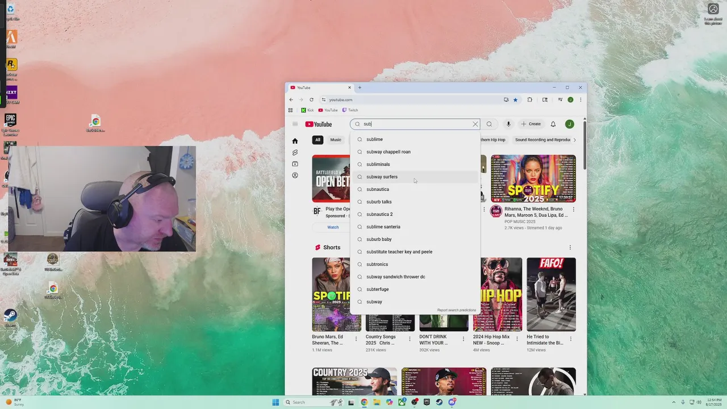Select the All filter chip
The height and width of the screenshot is (409, 727).
[317, 140]
